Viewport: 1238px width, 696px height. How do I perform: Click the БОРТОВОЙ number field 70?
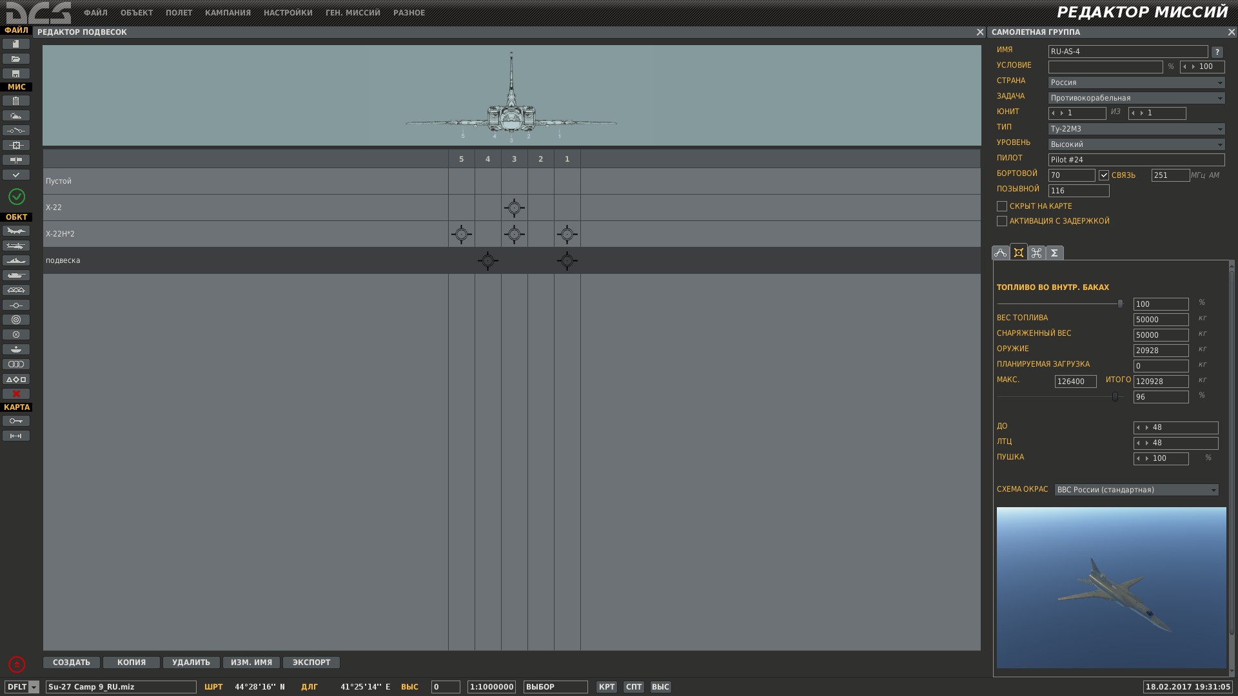(x=1072, y=175)
